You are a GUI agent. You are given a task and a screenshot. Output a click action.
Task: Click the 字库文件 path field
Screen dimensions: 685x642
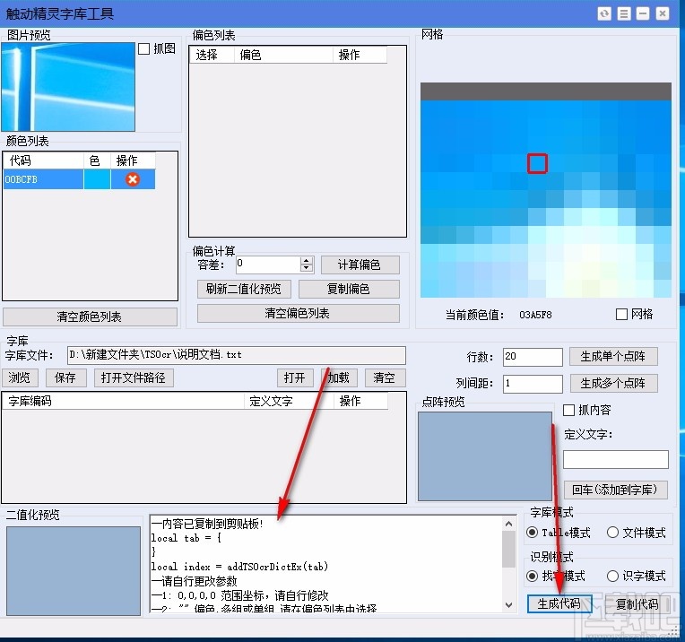[237, 355]
